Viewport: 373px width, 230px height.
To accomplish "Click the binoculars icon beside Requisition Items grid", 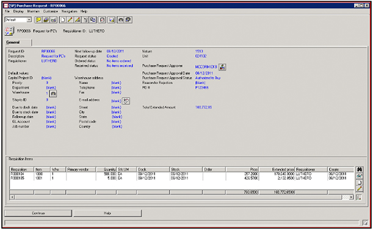I will 359,170.
